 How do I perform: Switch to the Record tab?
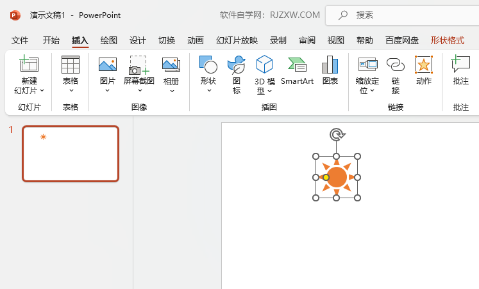click(278, 40)
